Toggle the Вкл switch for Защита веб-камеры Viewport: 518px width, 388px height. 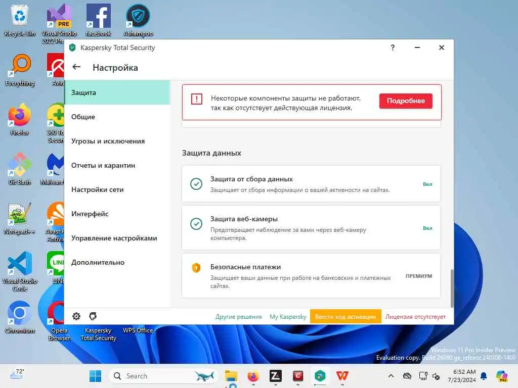427,228
